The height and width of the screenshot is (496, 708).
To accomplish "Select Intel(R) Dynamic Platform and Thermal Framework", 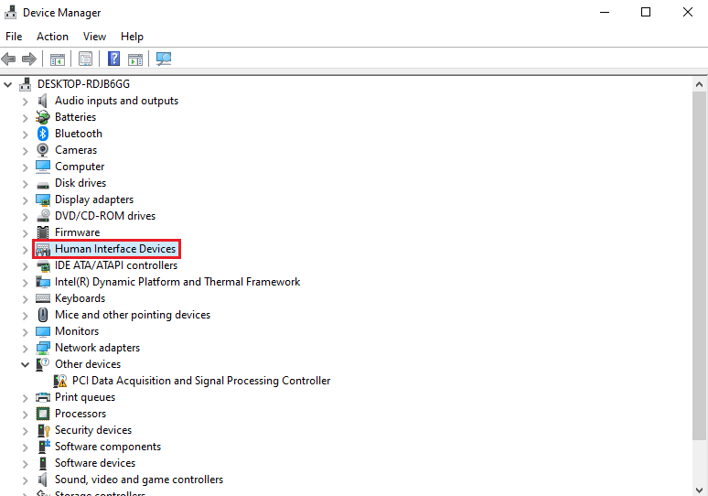I will [177, 282].
